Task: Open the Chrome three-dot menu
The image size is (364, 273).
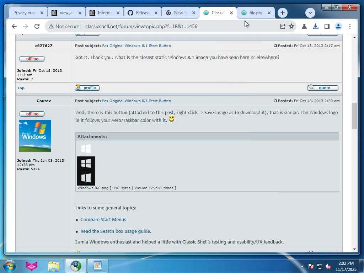Action: pos(350,26)
